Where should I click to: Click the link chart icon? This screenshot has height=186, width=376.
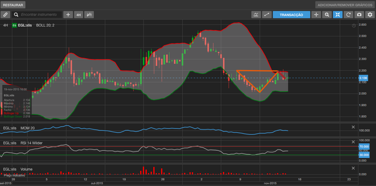point(5,15)
